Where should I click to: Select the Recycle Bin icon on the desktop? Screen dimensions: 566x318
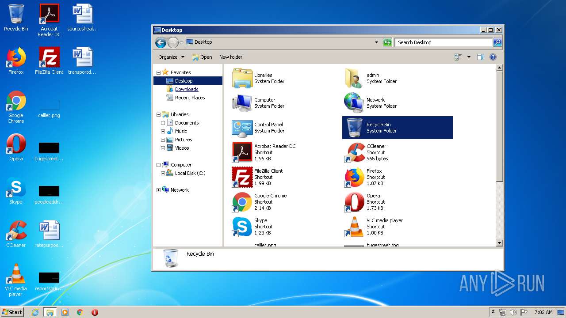point(16,14)
